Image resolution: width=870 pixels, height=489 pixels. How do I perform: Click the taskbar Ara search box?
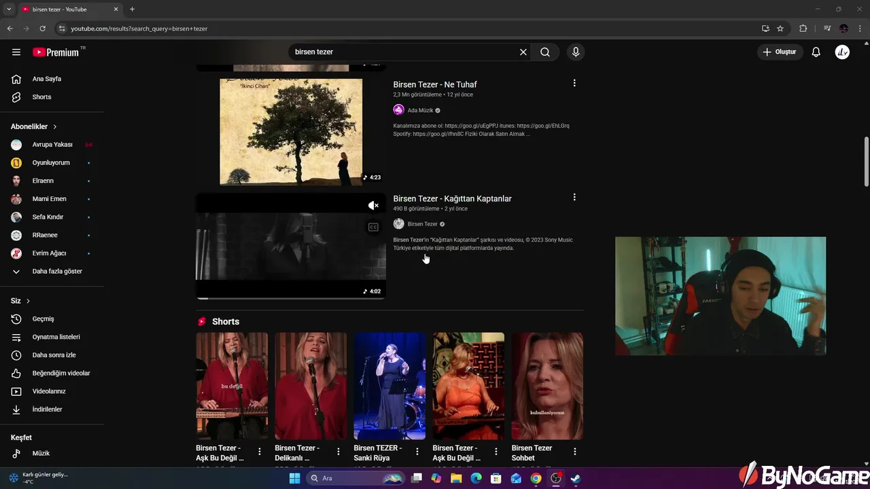(x=355, y=478)
